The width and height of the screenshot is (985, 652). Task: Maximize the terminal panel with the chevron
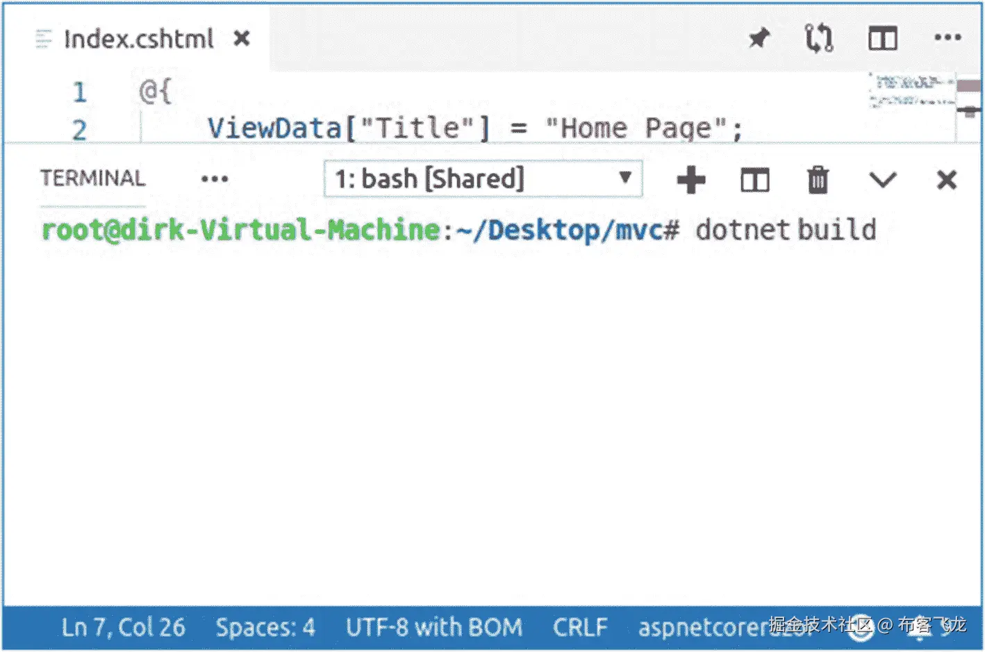pyautogui.click(x=883, y=180)
